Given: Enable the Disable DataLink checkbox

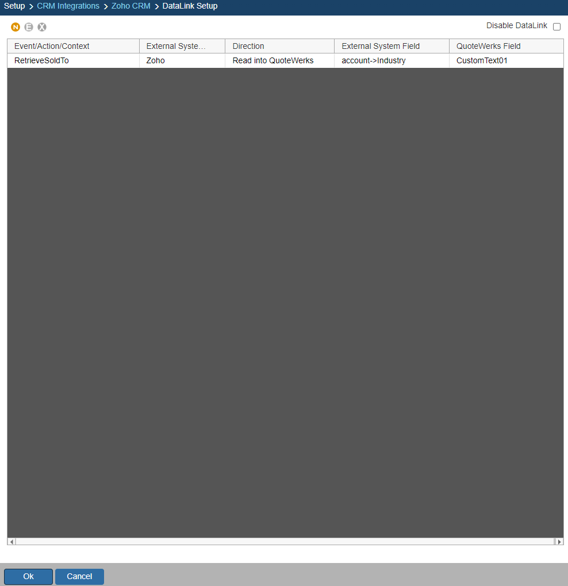Looking at the screenshot, I should coord(557,26).
